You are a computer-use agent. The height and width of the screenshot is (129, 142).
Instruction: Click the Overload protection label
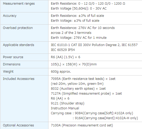pos(18,28)
